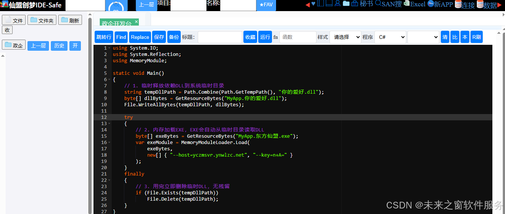Close the 政企开发台 tab
The image size is (505, 214).
coord(136,22)
